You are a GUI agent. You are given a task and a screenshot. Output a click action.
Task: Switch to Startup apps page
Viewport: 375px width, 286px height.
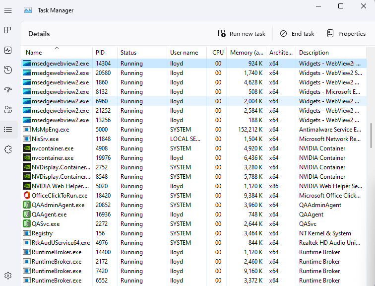(8, 90)
